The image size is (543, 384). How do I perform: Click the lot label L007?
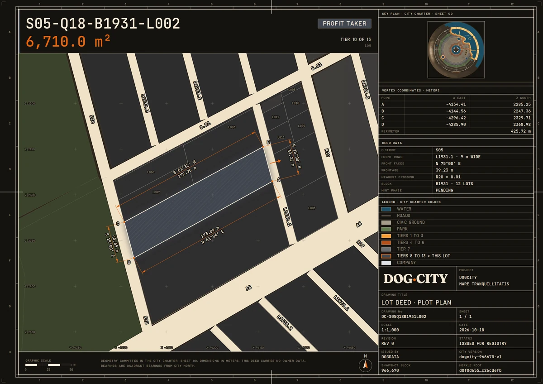pos(156,192)
